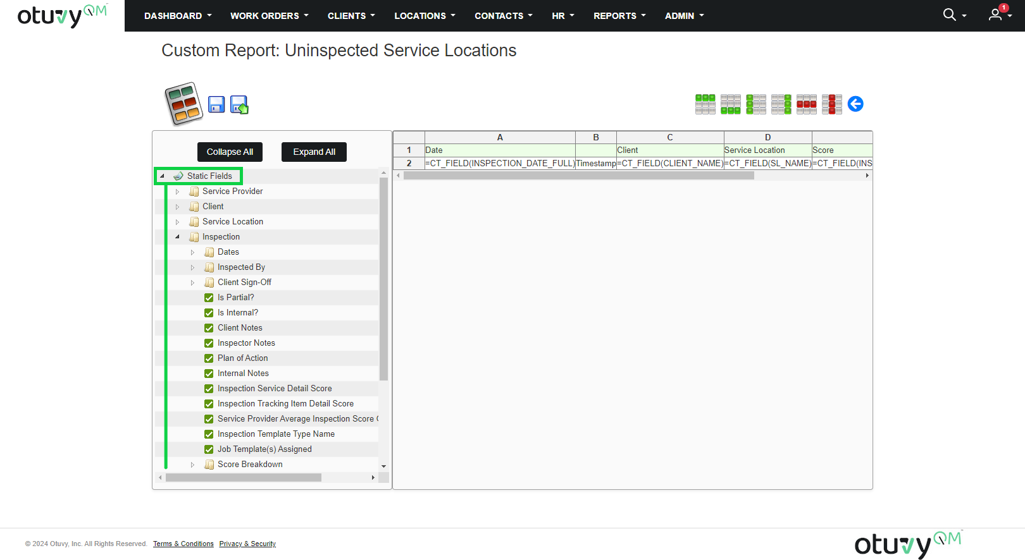This screenshot has width=1025, height=560.
Task: Click the Collapse All button
Action: click(x=230, y=152)
